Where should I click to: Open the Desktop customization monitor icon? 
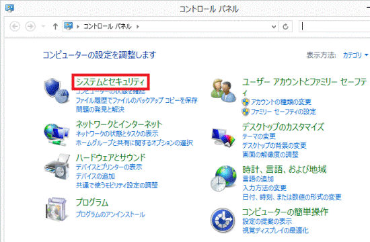pyautogui.click(x=223, y=137)
